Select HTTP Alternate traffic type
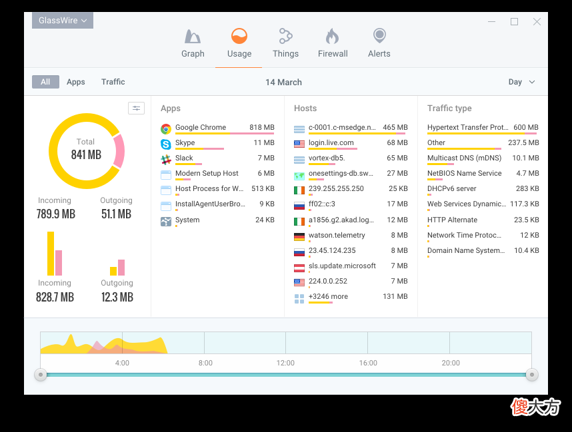This screenshot has width=572, height=432. coord(483,221)
